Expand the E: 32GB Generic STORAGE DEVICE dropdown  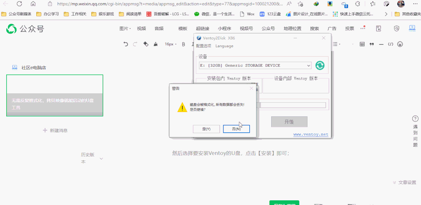coord(255,65)
